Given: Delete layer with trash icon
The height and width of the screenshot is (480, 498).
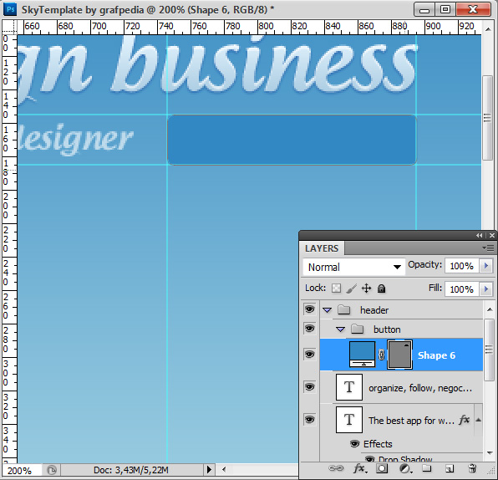Looking at the screenshot, I should (x=472, y=468).
